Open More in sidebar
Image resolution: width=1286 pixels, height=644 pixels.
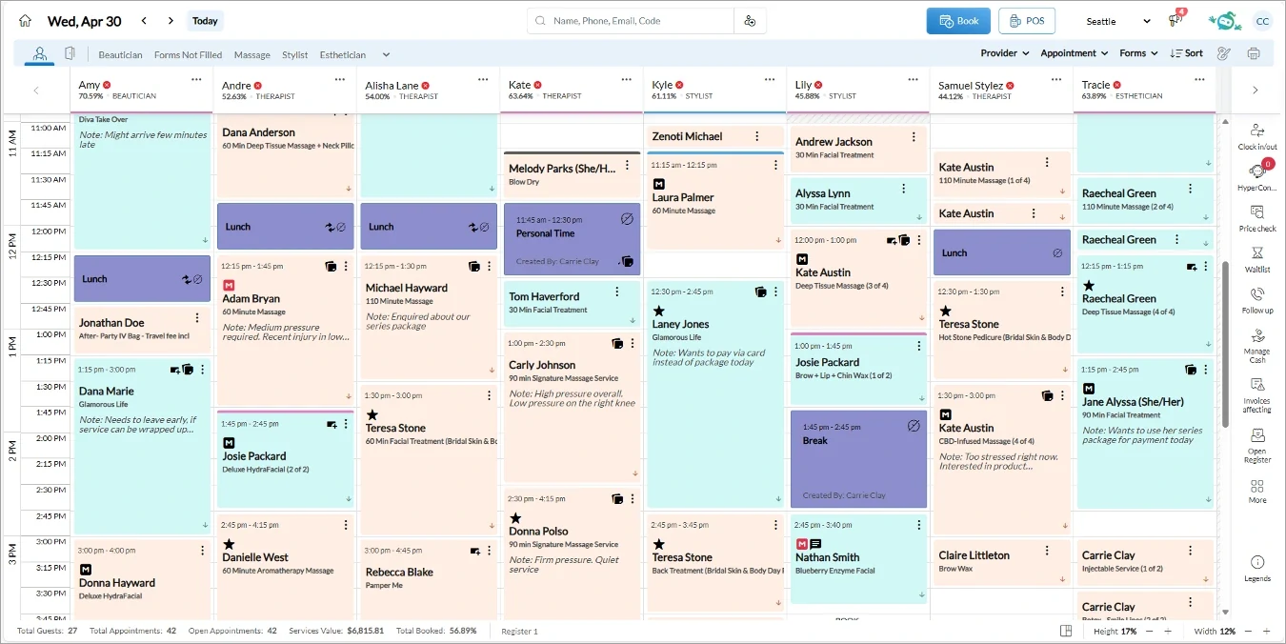tap(1257, 492)
